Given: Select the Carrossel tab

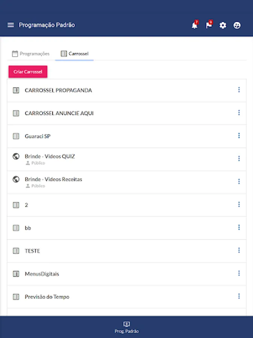Looking at the screenshot, I should coord(75,54).
